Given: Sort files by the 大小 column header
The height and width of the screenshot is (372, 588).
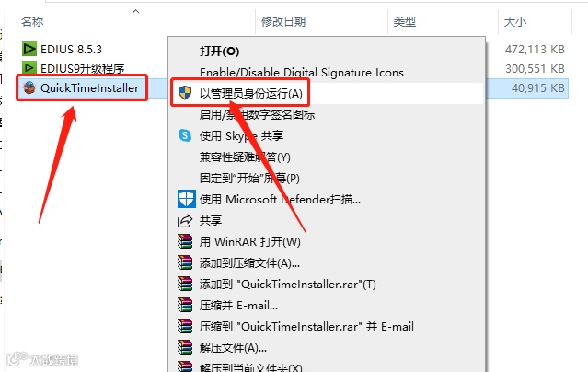Looking at the screenshot, I should click(x=515, y=22).
